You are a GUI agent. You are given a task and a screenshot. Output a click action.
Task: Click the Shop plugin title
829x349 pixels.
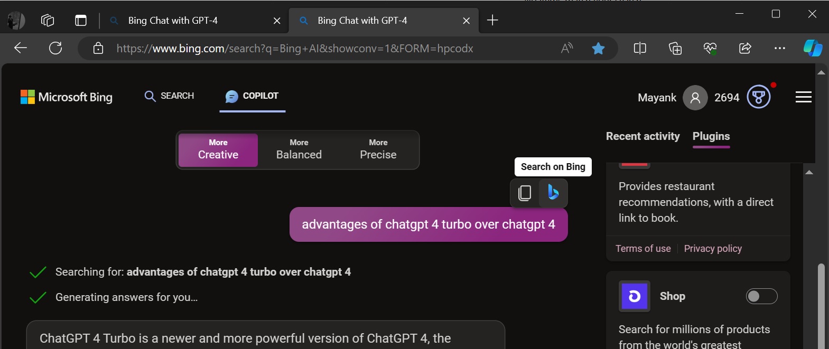click(x=672, y=296)
